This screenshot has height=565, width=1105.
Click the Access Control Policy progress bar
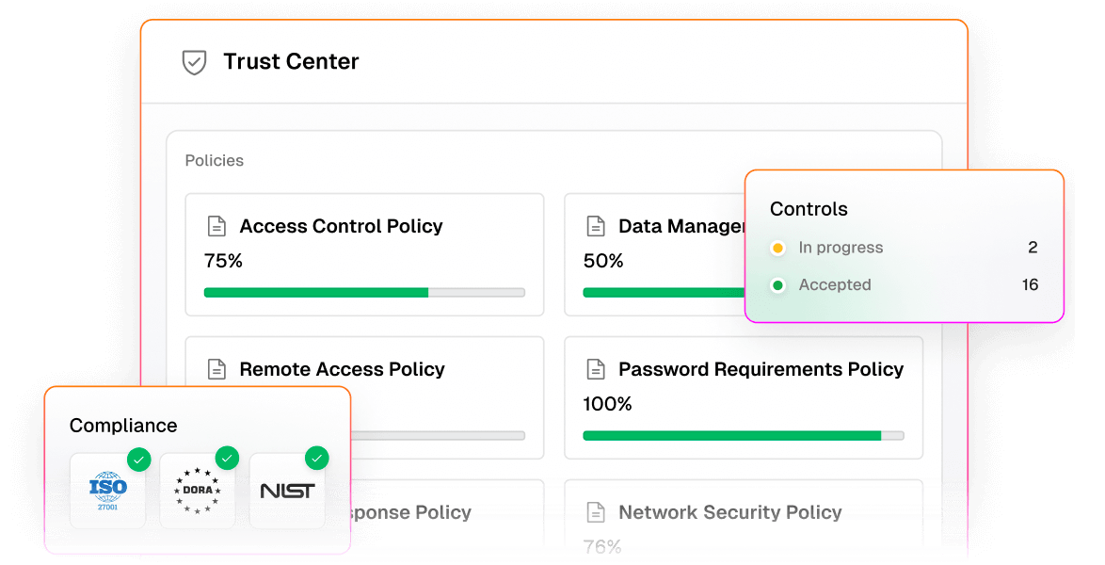(x=364, y=293)
